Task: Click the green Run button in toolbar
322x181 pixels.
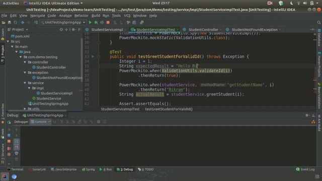Action: [x=90, y=22]
